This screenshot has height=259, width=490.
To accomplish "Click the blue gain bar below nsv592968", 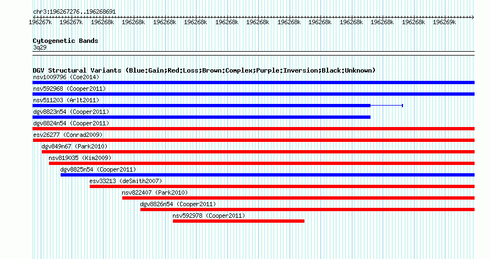I will pos(253,94).
